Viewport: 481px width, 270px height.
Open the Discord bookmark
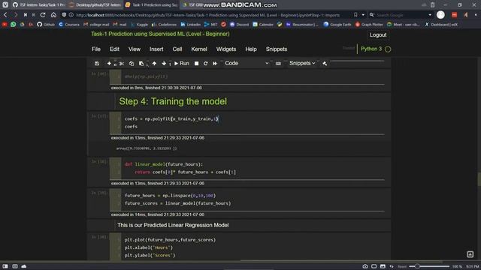239,25
